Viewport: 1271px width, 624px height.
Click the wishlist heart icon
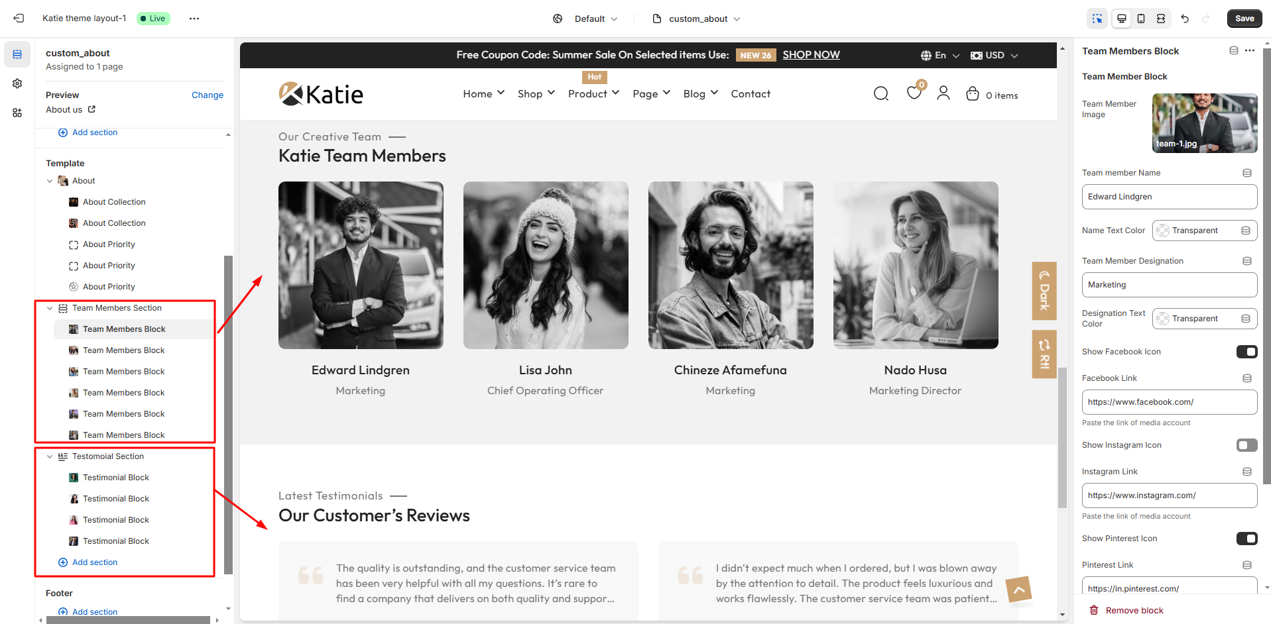pos(914,93)
